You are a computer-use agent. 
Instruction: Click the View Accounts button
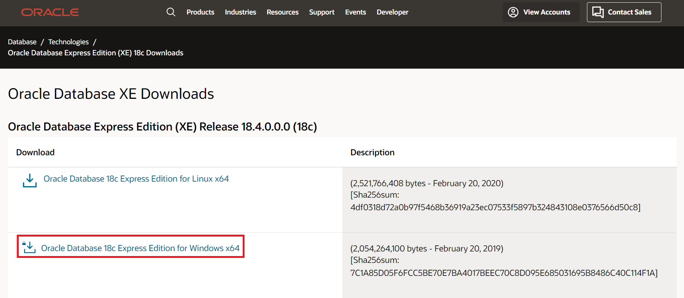coord(541,12)
